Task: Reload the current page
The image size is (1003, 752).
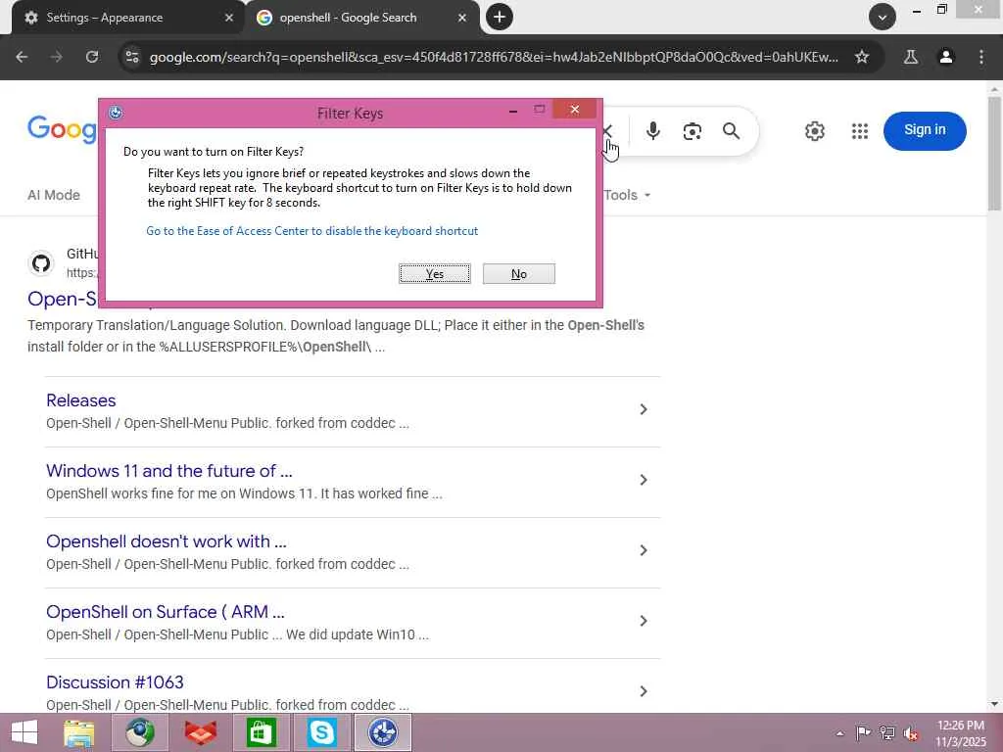Action: [x=92, y=57]
